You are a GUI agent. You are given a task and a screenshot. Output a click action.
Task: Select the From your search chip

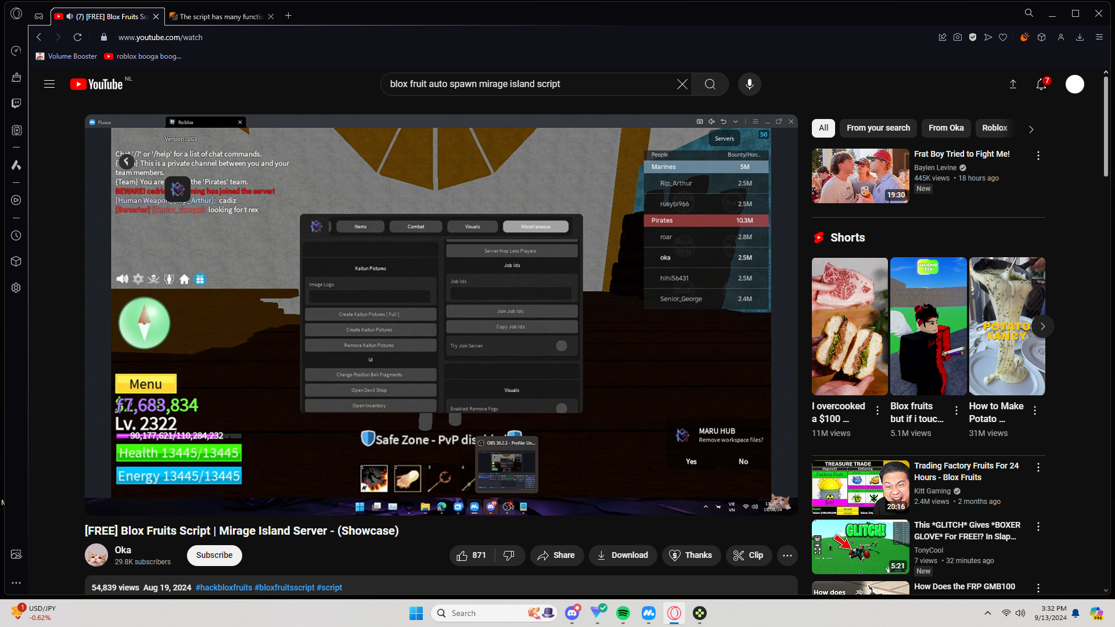coord(878,128)
